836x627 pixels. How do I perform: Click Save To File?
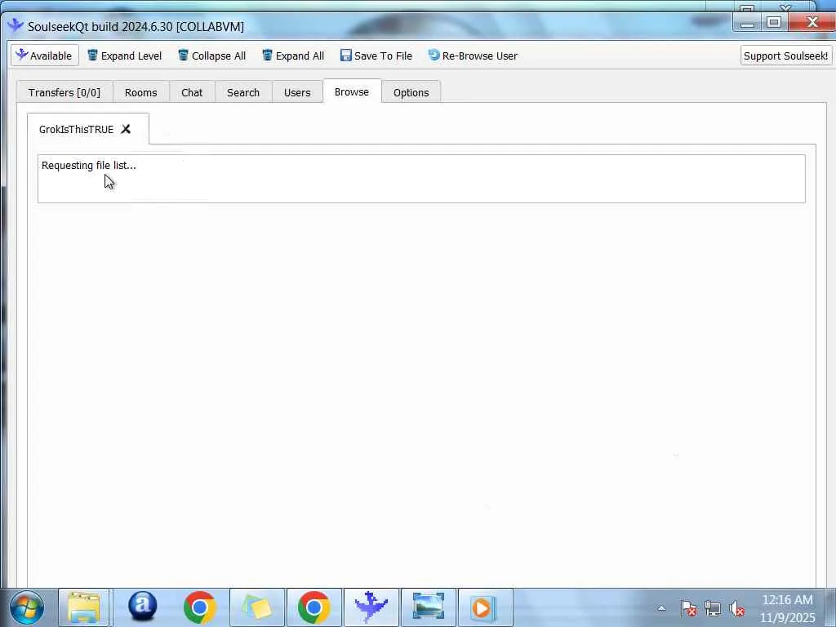[x=376, y=56]
